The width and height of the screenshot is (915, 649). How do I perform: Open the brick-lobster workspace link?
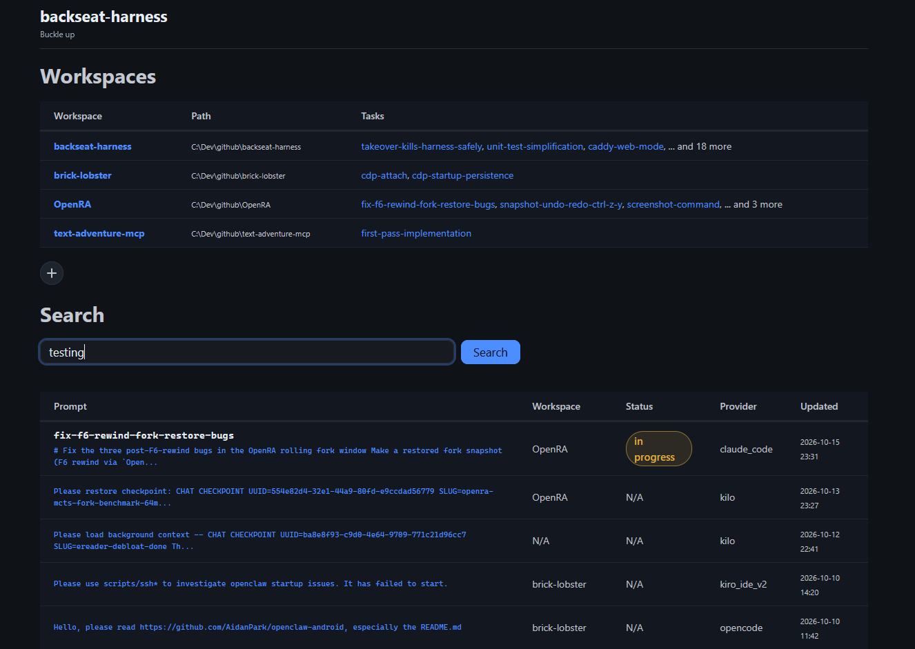click(x=83, y=175)
